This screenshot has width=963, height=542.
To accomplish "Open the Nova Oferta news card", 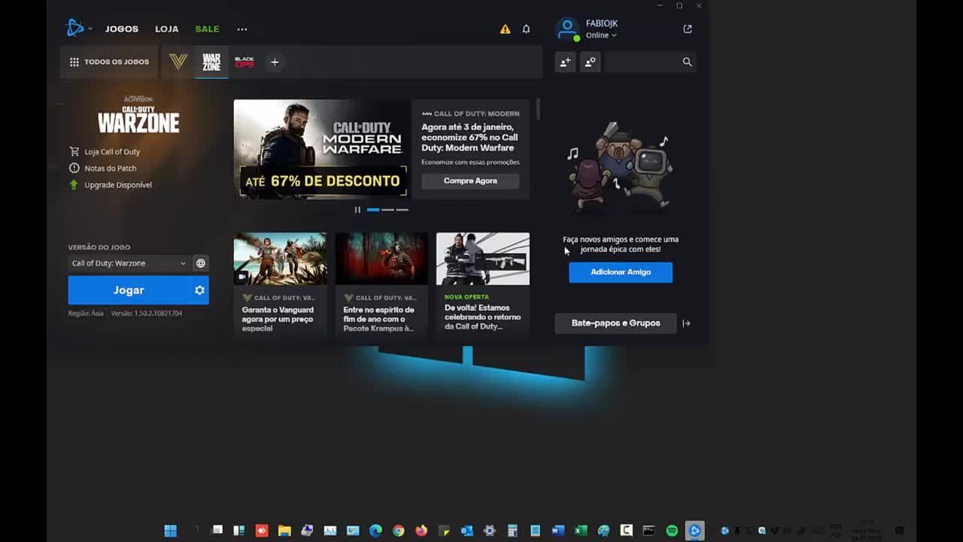I will 483,284.
